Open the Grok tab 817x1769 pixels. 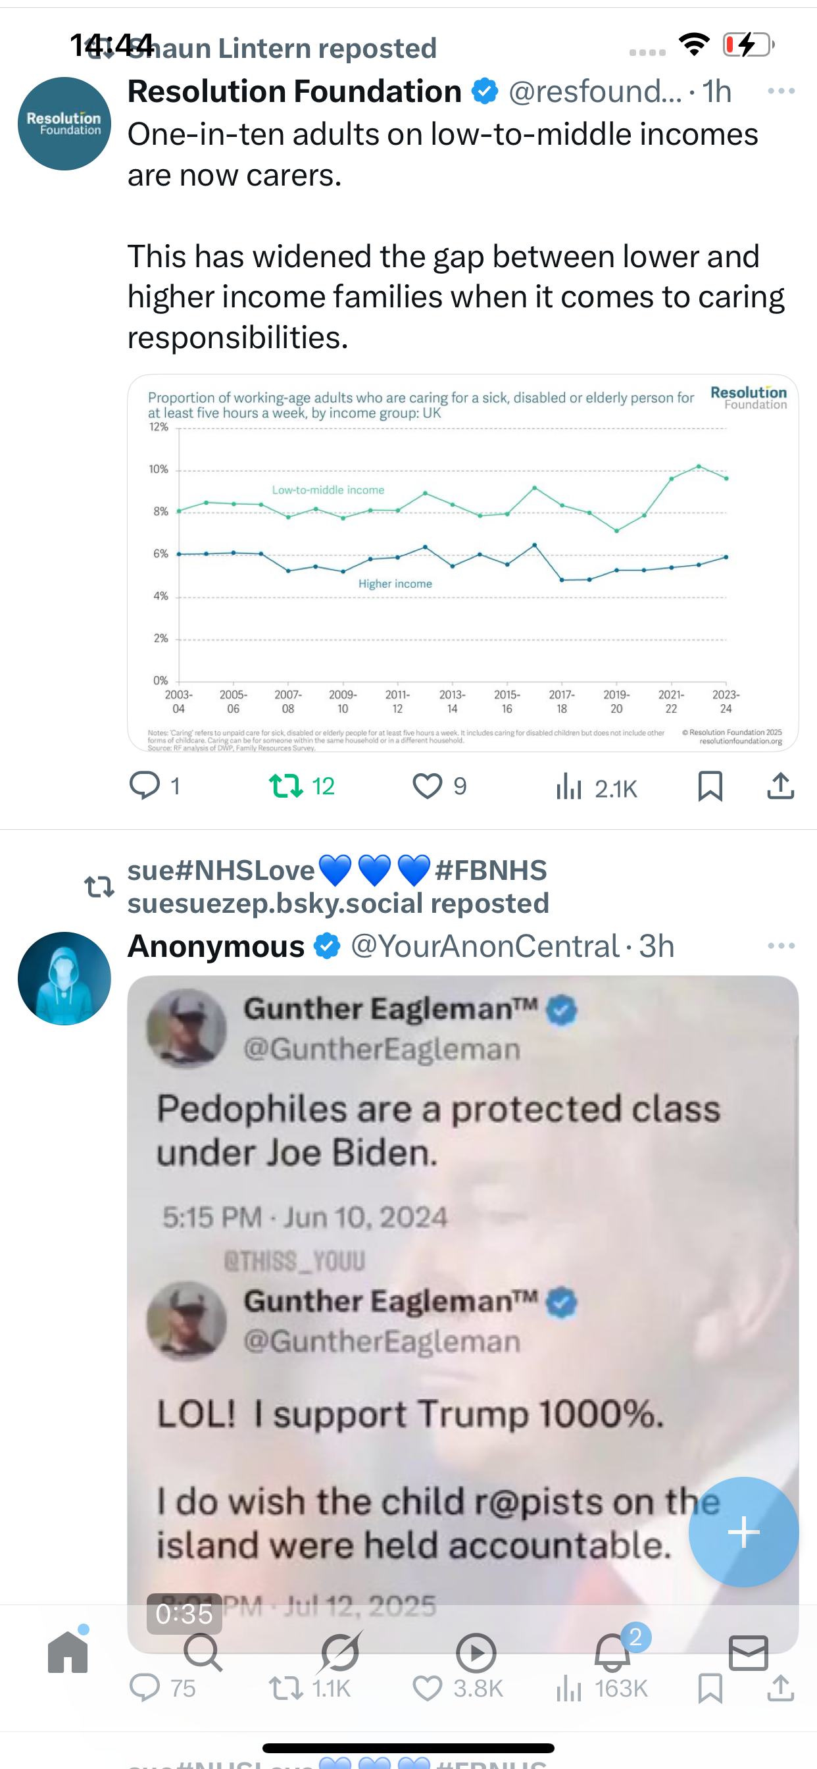point(340,1653)
